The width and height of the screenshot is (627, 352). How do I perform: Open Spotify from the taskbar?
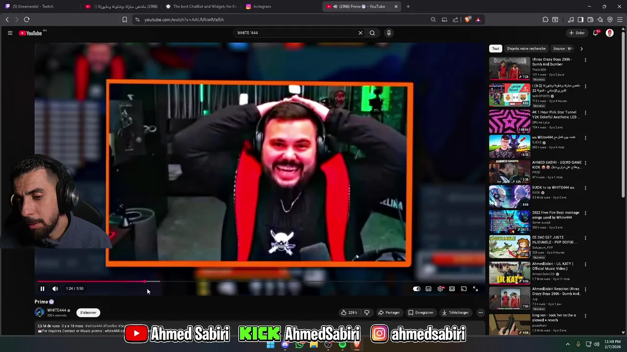tap(342, 345)
